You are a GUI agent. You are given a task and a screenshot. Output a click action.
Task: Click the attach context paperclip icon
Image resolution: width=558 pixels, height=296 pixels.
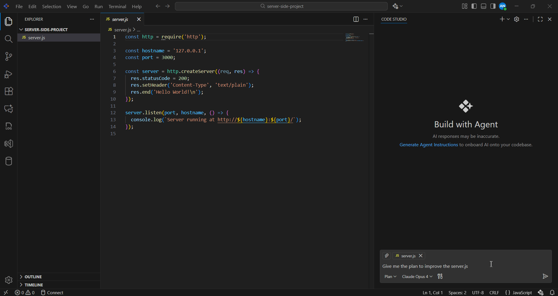tap(387, 256)
